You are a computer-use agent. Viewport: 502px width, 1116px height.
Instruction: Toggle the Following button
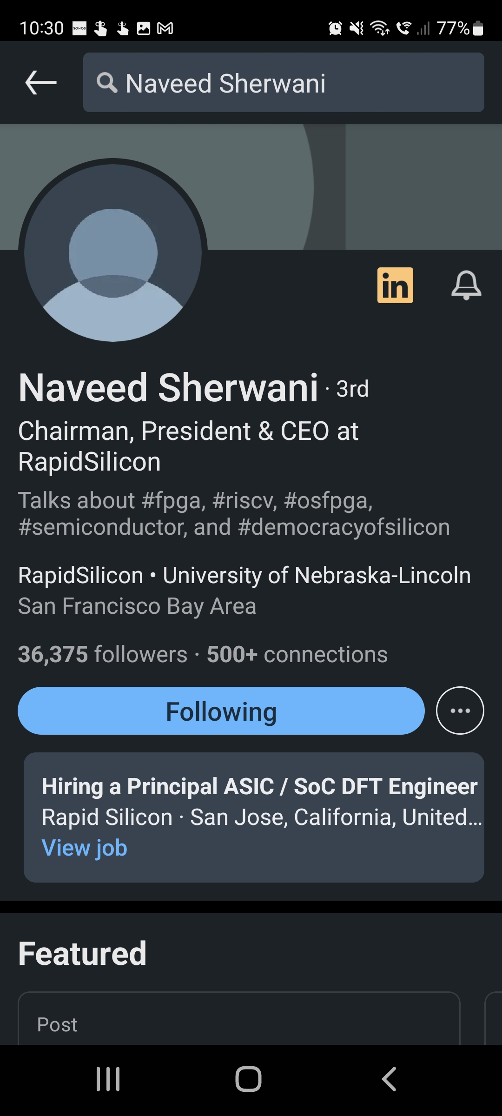click(221, 711)
